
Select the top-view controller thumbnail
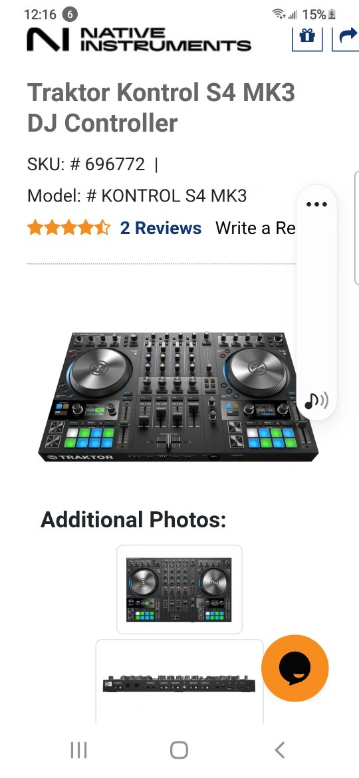pos(179,589)
